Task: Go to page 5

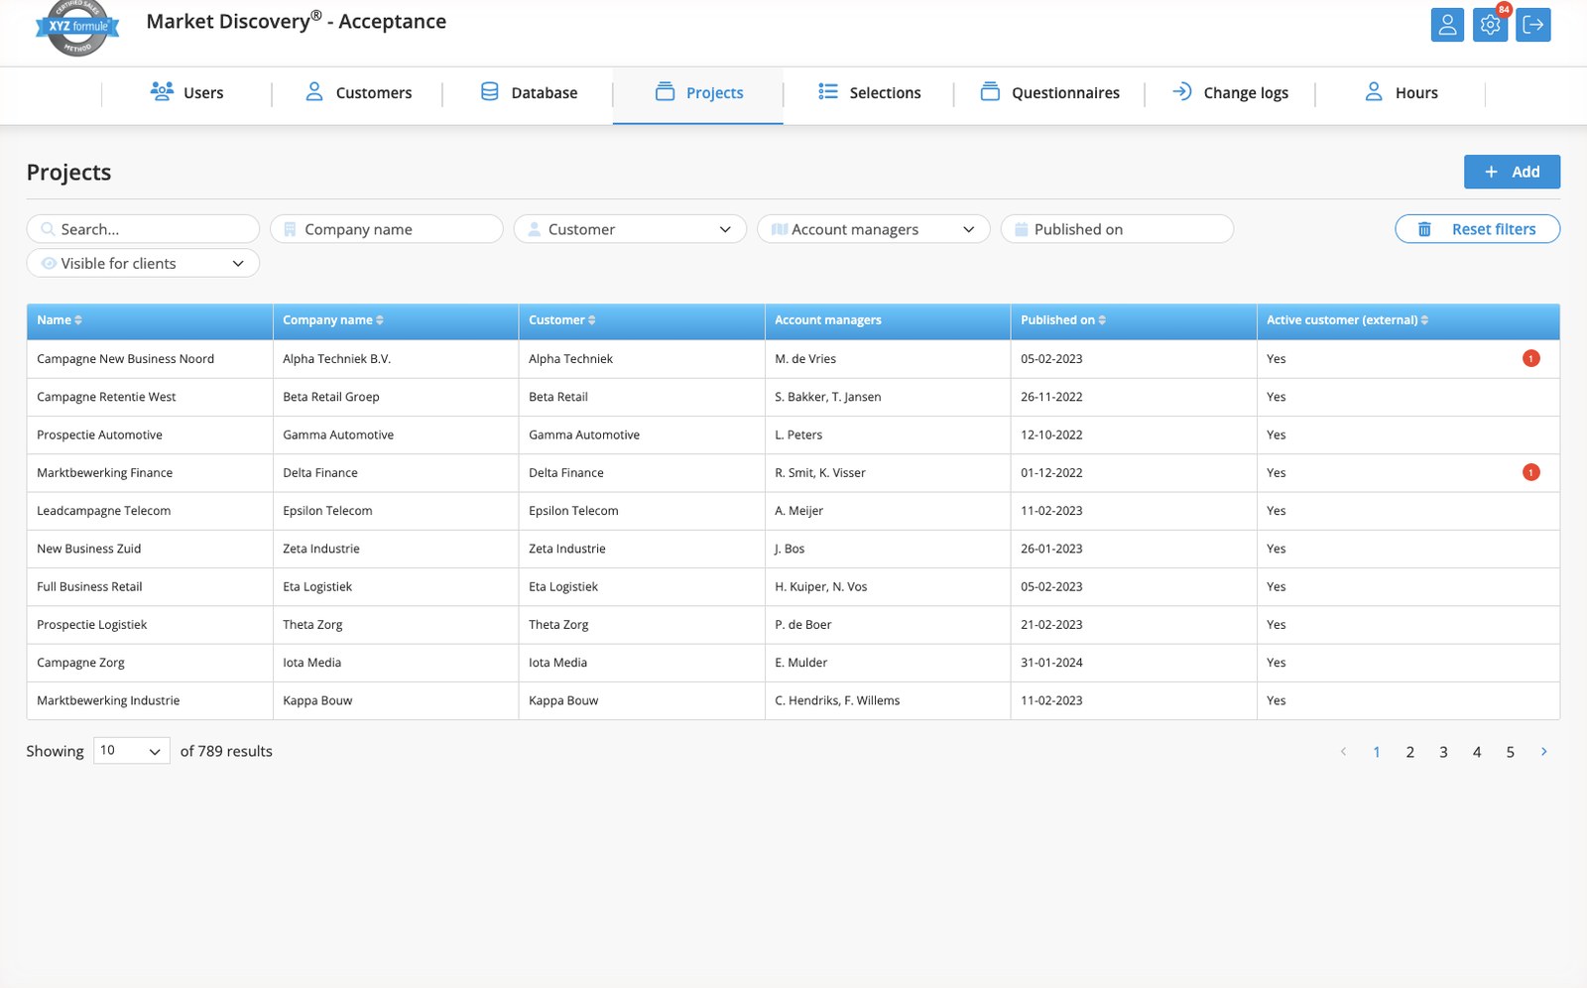Action: tap(1510, 752)
